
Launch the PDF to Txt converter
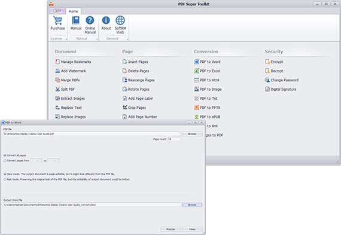[x=206, y=99]
